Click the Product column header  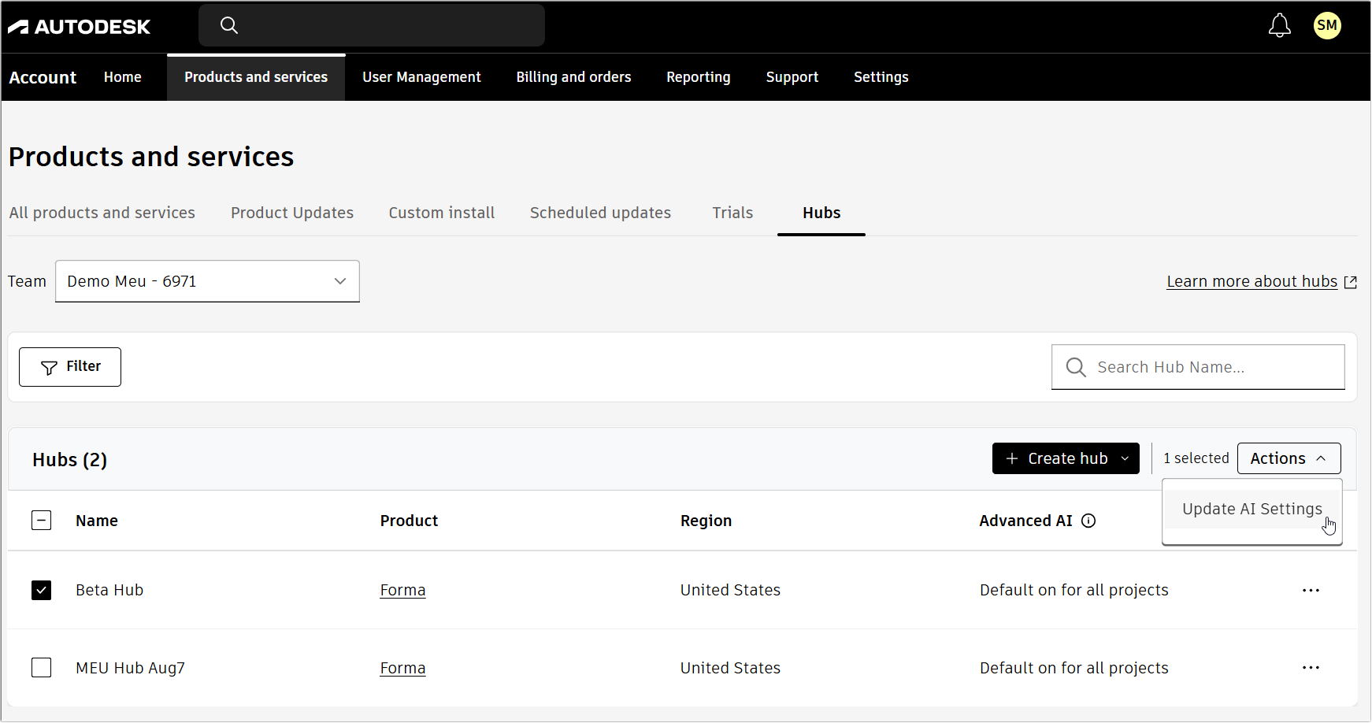pos(409,521)
